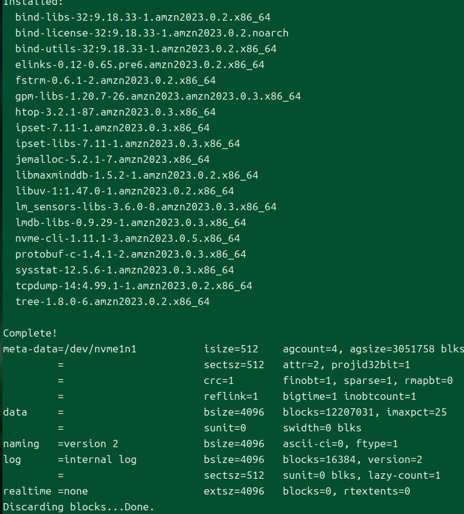Click the bind-libs package line
464x514 pixels.
pos(143,18)
